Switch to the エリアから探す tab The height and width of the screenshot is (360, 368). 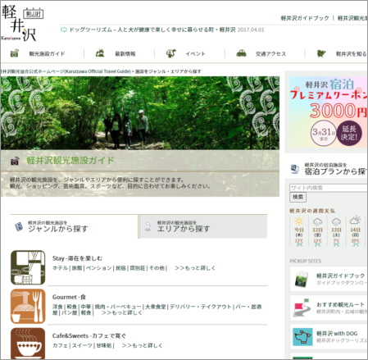coord(203,226)
